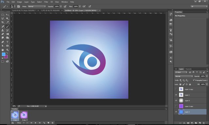The height and width of the screenshot is (125, 209).
Task: Select the Brush tool
Action: tap(8, 26)
